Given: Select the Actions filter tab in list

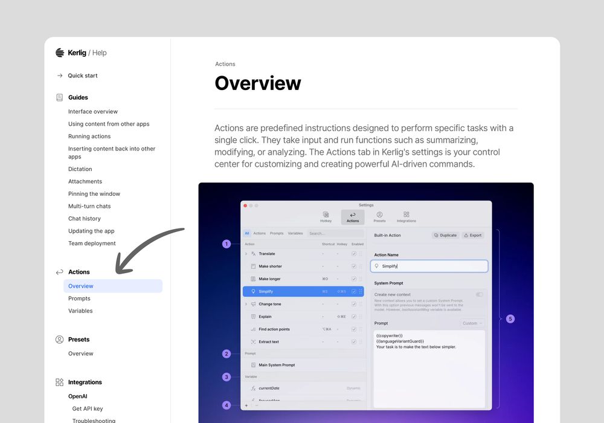Looking at the screenshot, I should (259, 233).
